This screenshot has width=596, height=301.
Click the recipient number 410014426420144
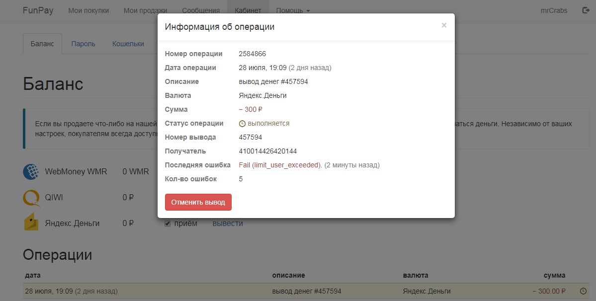pos(267,151)
